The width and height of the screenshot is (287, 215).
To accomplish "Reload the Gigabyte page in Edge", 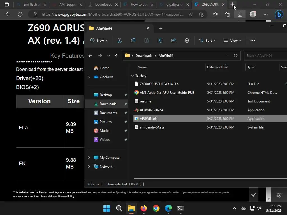I will click(20, 14).
